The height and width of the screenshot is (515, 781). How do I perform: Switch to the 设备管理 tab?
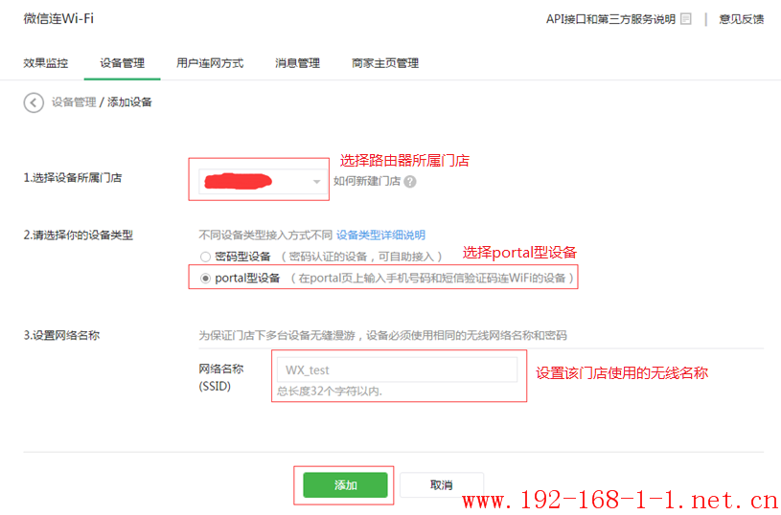[122, 63]
